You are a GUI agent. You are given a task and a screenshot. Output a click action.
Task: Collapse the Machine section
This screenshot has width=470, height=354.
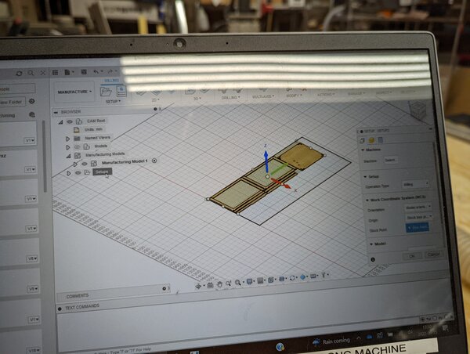(363, 150)
